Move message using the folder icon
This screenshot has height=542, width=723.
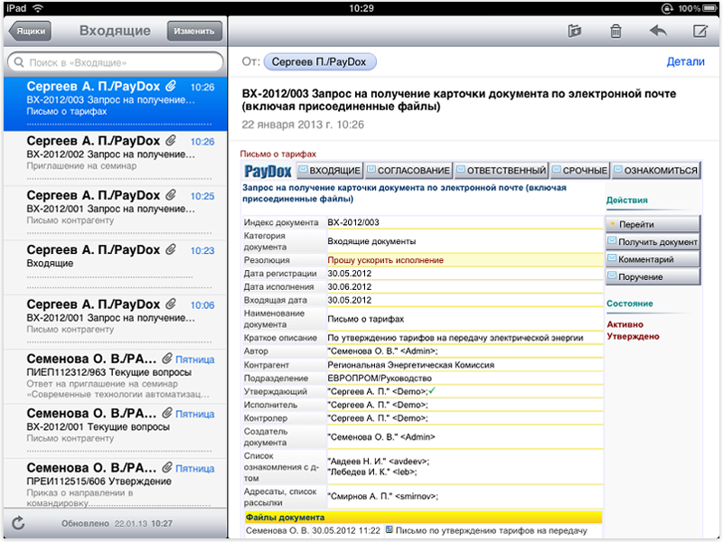click(x=577, y=29)
